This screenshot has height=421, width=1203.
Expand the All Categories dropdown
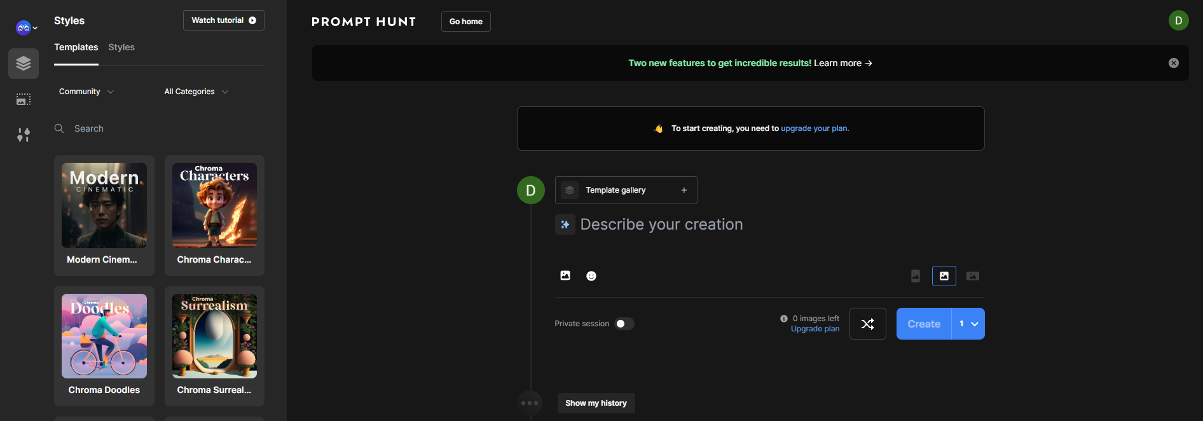coord(196,92)
